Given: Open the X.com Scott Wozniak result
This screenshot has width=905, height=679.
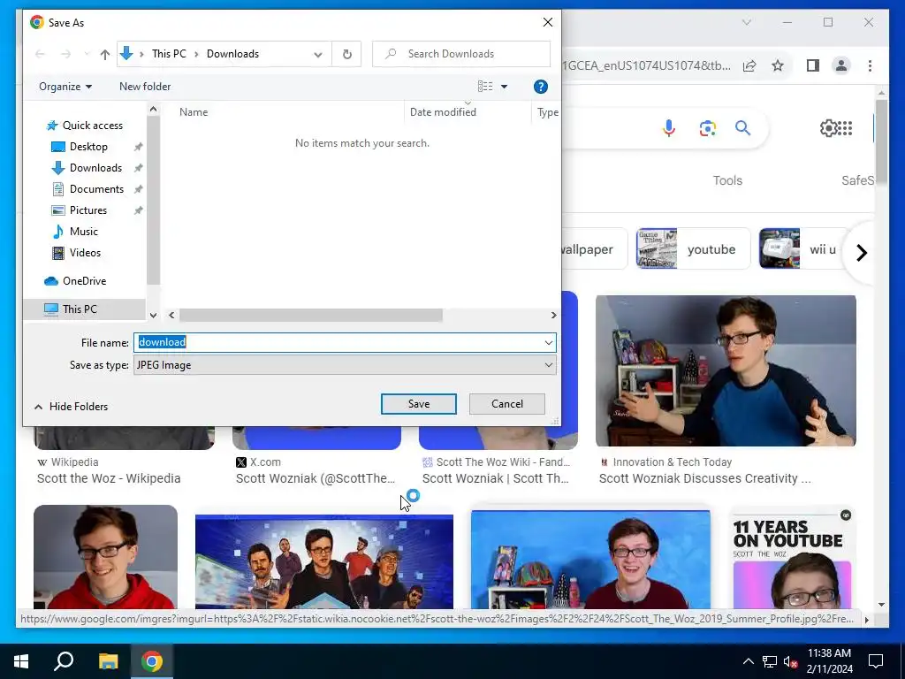Looking at the screenshot, I should pos(316,478).
